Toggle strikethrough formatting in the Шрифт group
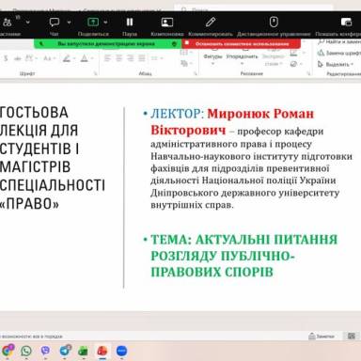Image resolution: width=361 pixels, height=361 pixels. pyautogui.click(x=18, y=58)
